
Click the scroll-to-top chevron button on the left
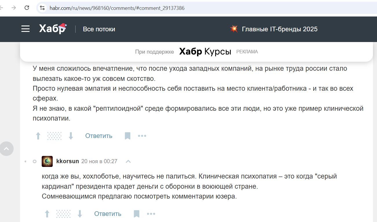coord(7,149)
